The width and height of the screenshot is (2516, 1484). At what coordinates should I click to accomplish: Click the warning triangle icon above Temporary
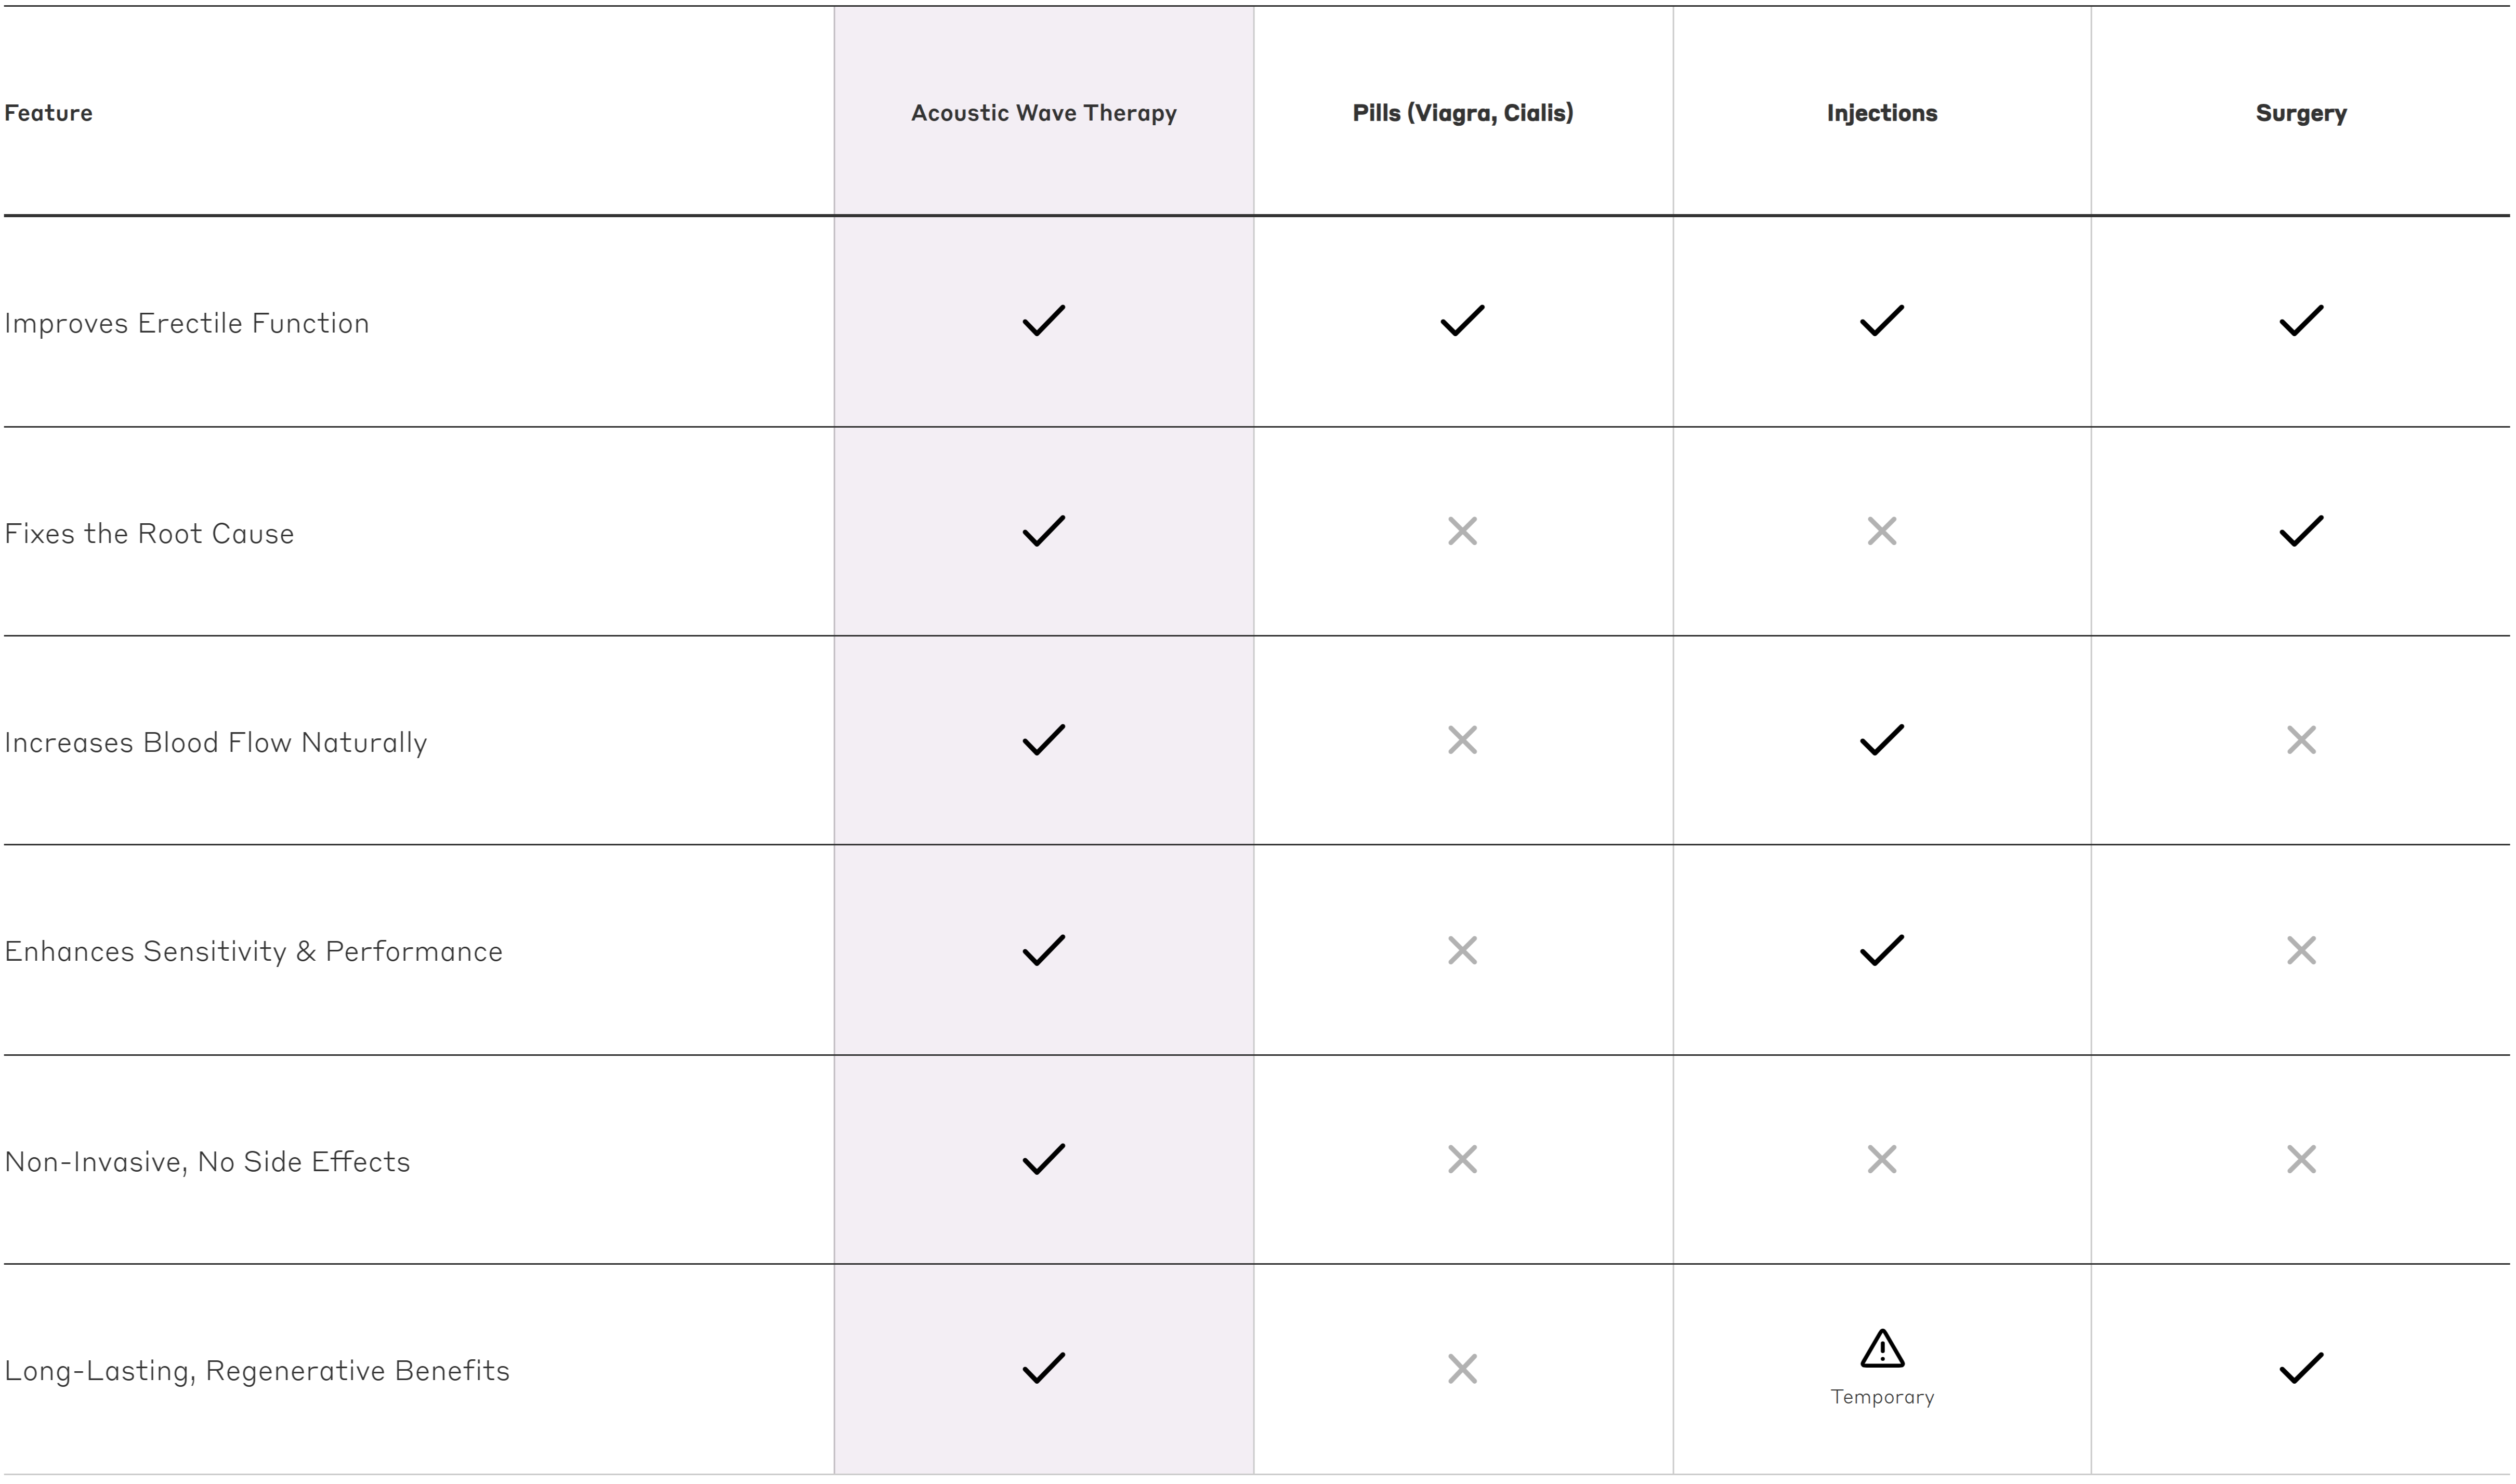[1882, 1349]
